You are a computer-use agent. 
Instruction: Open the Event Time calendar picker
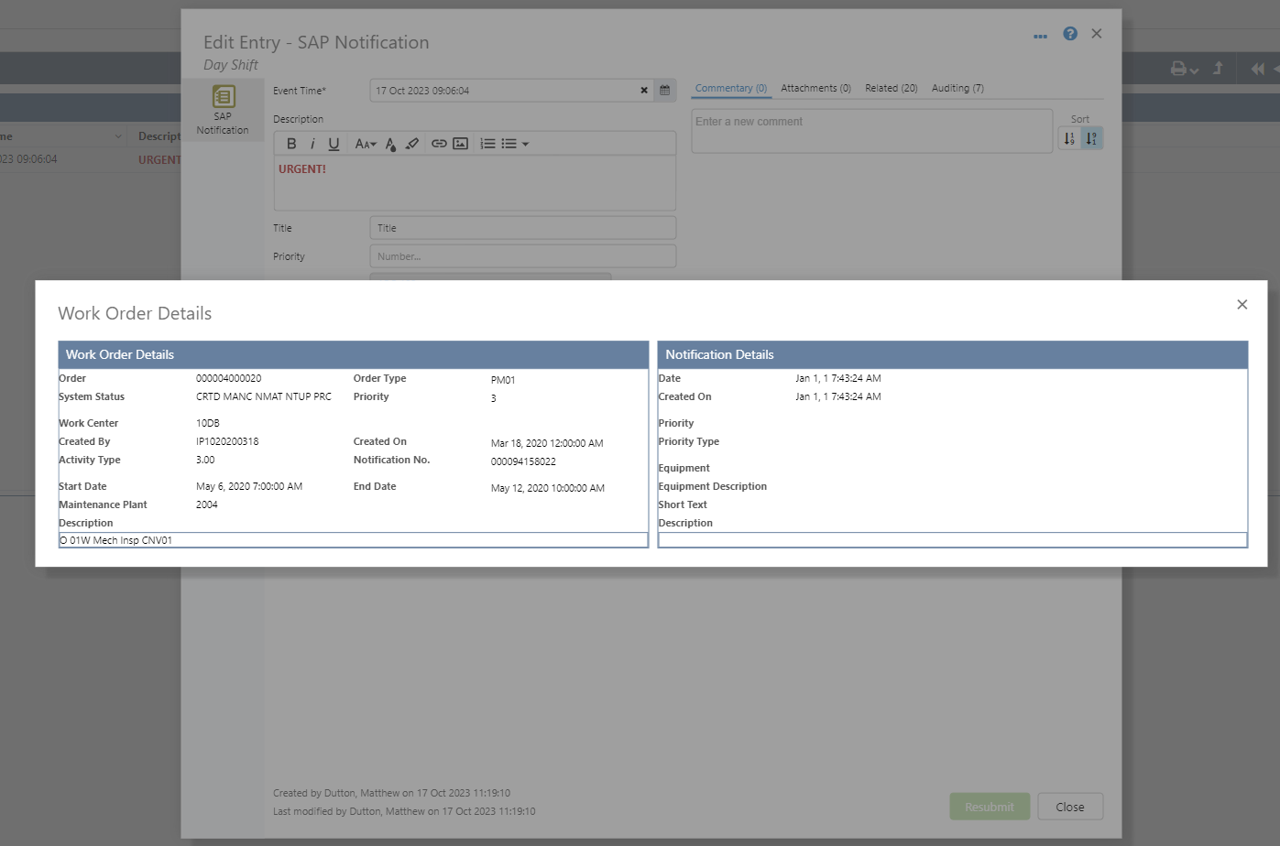tap(665, 91)
